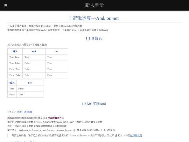Click the 'and' result in True, True row

click(34, 58)
